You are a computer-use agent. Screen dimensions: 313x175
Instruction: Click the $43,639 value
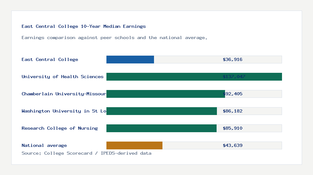[x=233, y=145]
